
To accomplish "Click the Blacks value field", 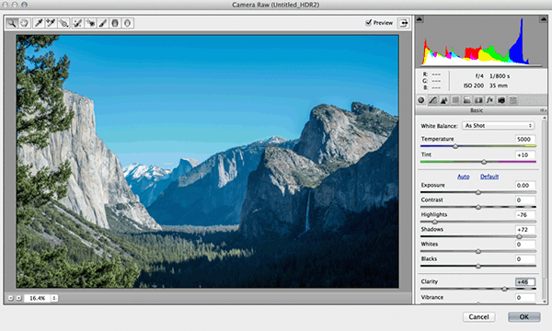I will (525, 259).
